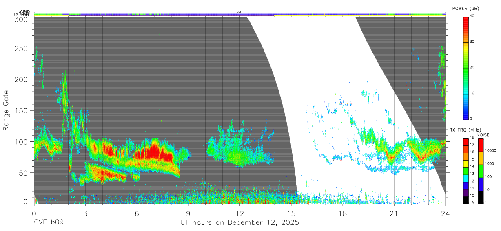Click the 200 tick on the Range Gate axis
Screen dimensions: 501x231
click(x=21, y=79)
